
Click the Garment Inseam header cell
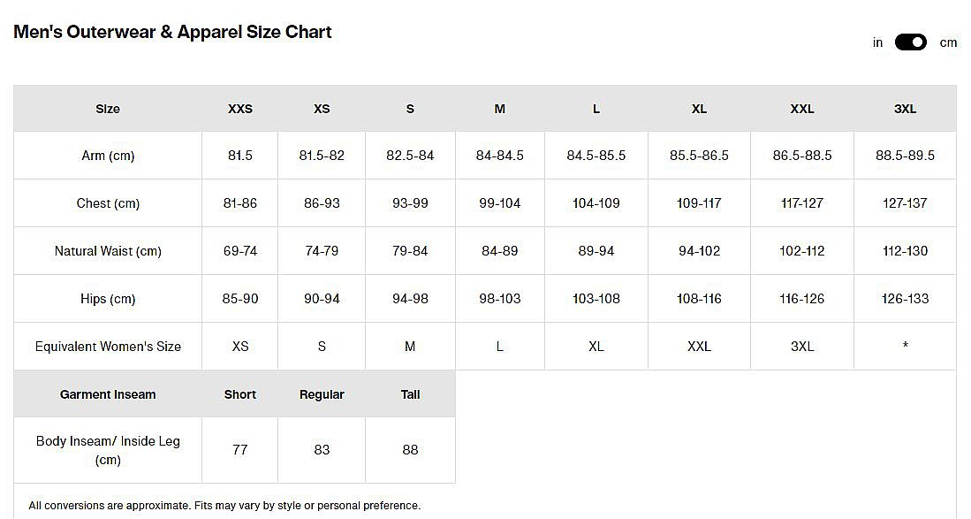click(108, 394)
